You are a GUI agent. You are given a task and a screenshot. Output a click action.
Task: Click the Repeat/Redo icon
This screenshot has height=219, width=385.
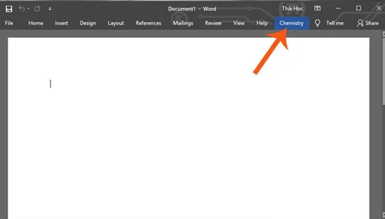pyautogui.click(x=37, y=9)
